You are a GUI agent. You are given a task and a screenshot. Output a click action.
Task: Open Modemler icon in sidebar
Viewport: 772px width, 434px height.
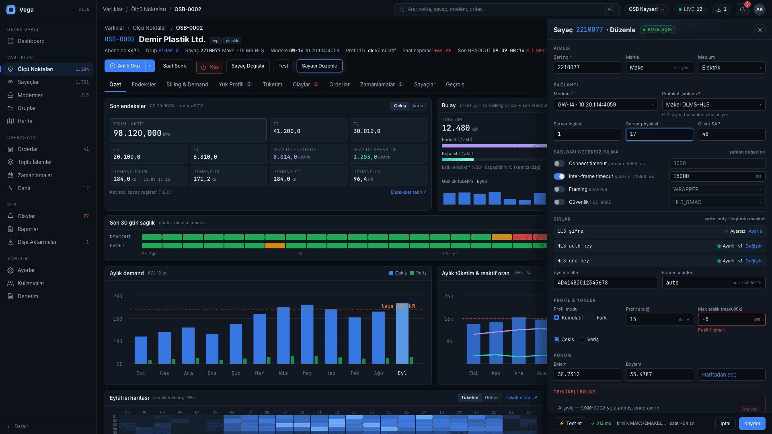pyautogui.click(x=10, y=95)
